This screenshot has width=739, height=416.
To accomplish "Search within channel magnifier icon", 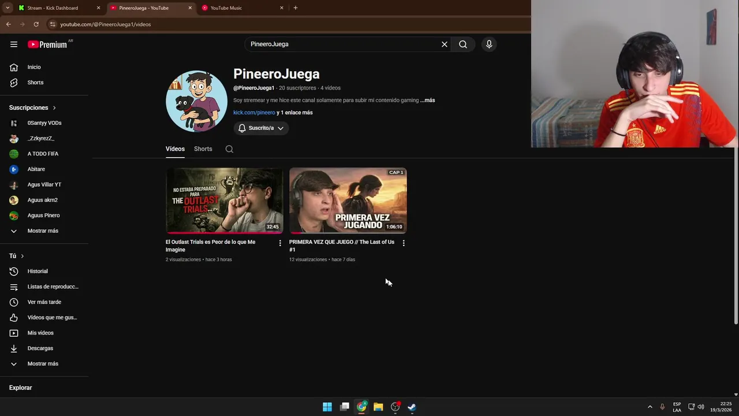I will [229, 149].
